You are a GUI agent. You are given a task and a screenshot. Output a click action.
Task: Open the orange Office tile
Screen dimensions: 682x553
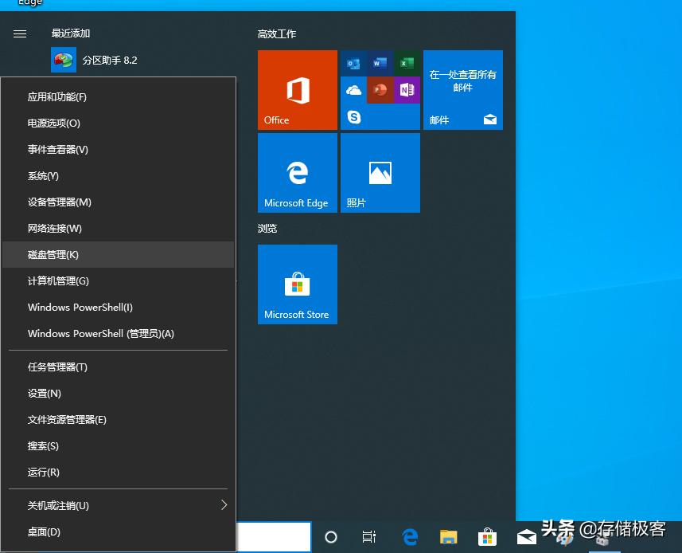(298, 90)
